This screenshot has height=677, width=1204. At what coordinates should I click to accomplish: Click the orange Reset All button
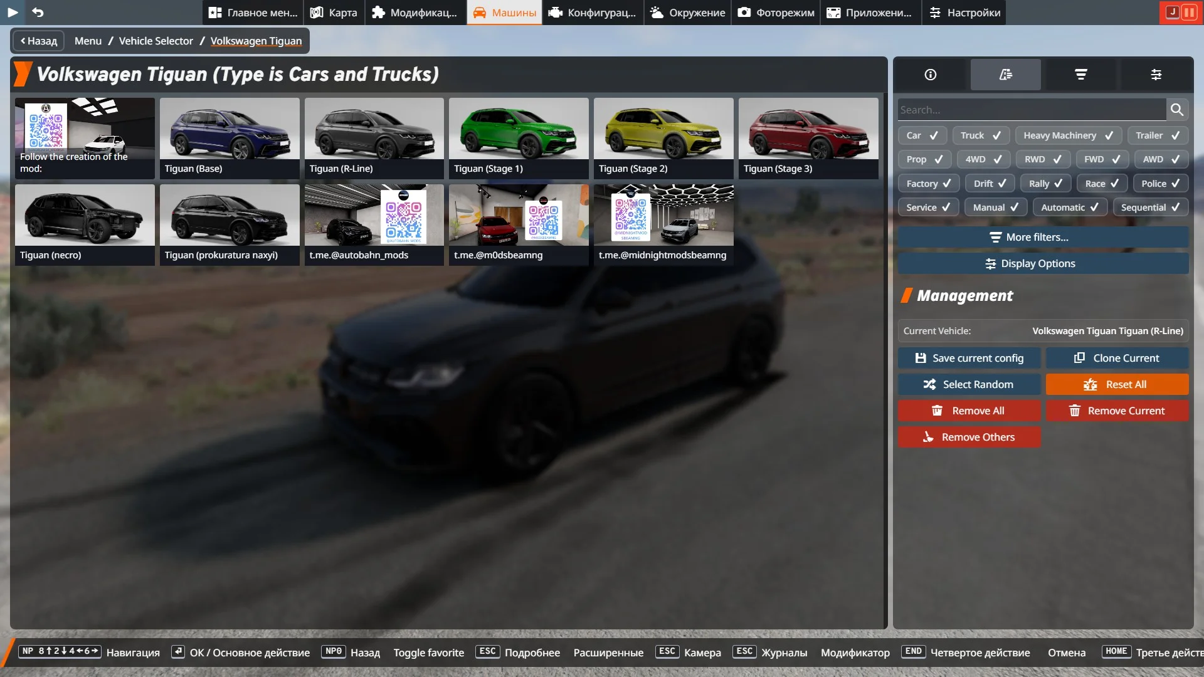click(x=1117, y=384)
